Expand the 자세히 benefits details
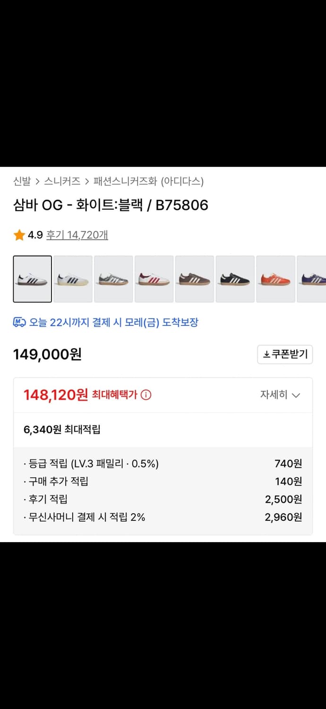This screenshot has height=709, width=326. point(281,395)
